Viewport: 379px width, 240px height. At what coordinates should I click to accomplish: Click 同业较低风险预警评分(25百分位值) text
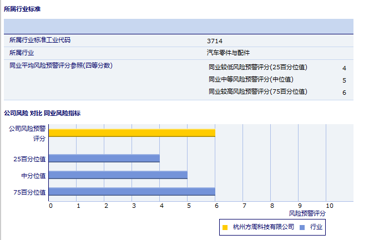[257, 68]
